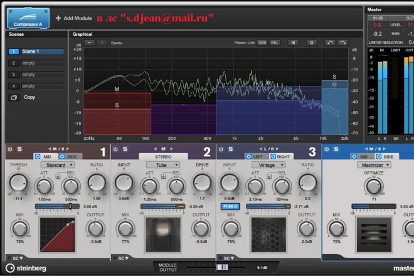Open the Graphical settings gear
The image size is (414, 276).
312,43
